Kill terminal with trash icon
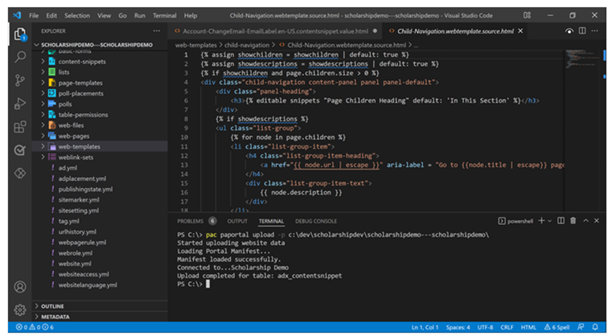The width and height of the screenshot is (608, 336). [573, 221]
